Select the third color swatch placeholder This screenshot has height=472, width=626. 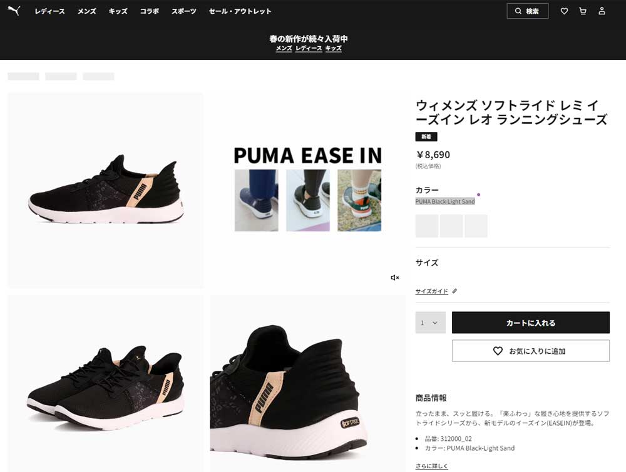(476, 226)
